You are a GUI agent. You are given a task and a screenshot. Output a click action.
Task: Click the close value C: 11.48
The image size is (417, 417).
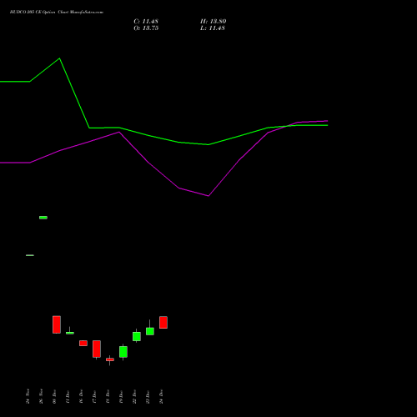click(x=146, y=22)
